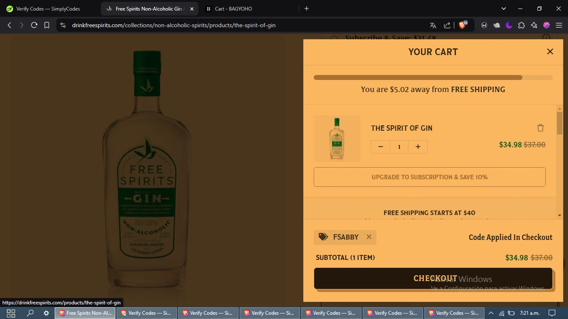The width and height of the screenshot is (568, 319).
Task: Click the purple crescent moon extension icon
Action: point(509,25)
